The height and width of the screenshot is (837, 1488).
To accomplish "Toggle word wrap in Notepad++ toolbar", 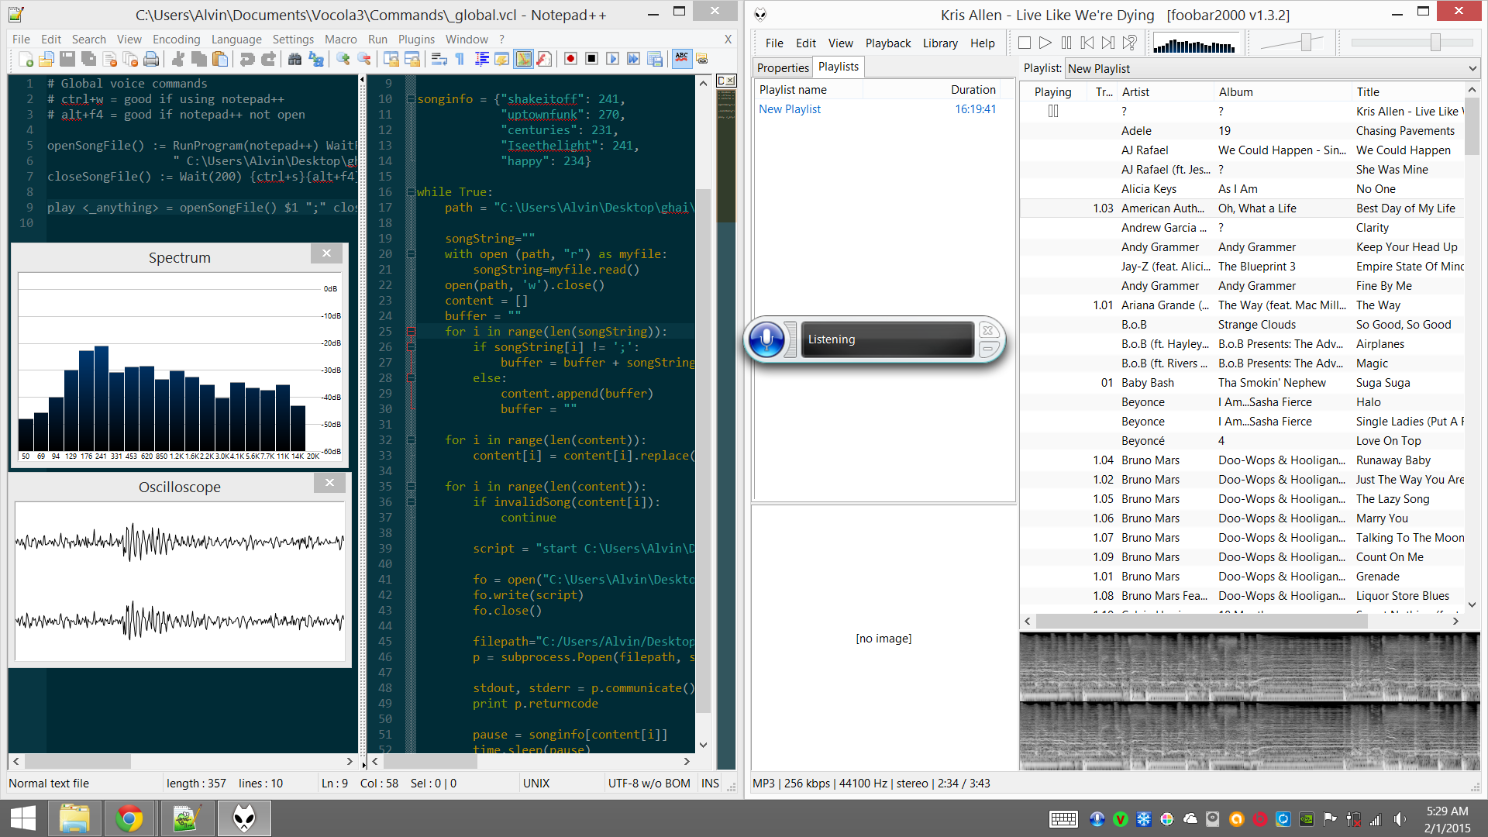I will point(439,59).
